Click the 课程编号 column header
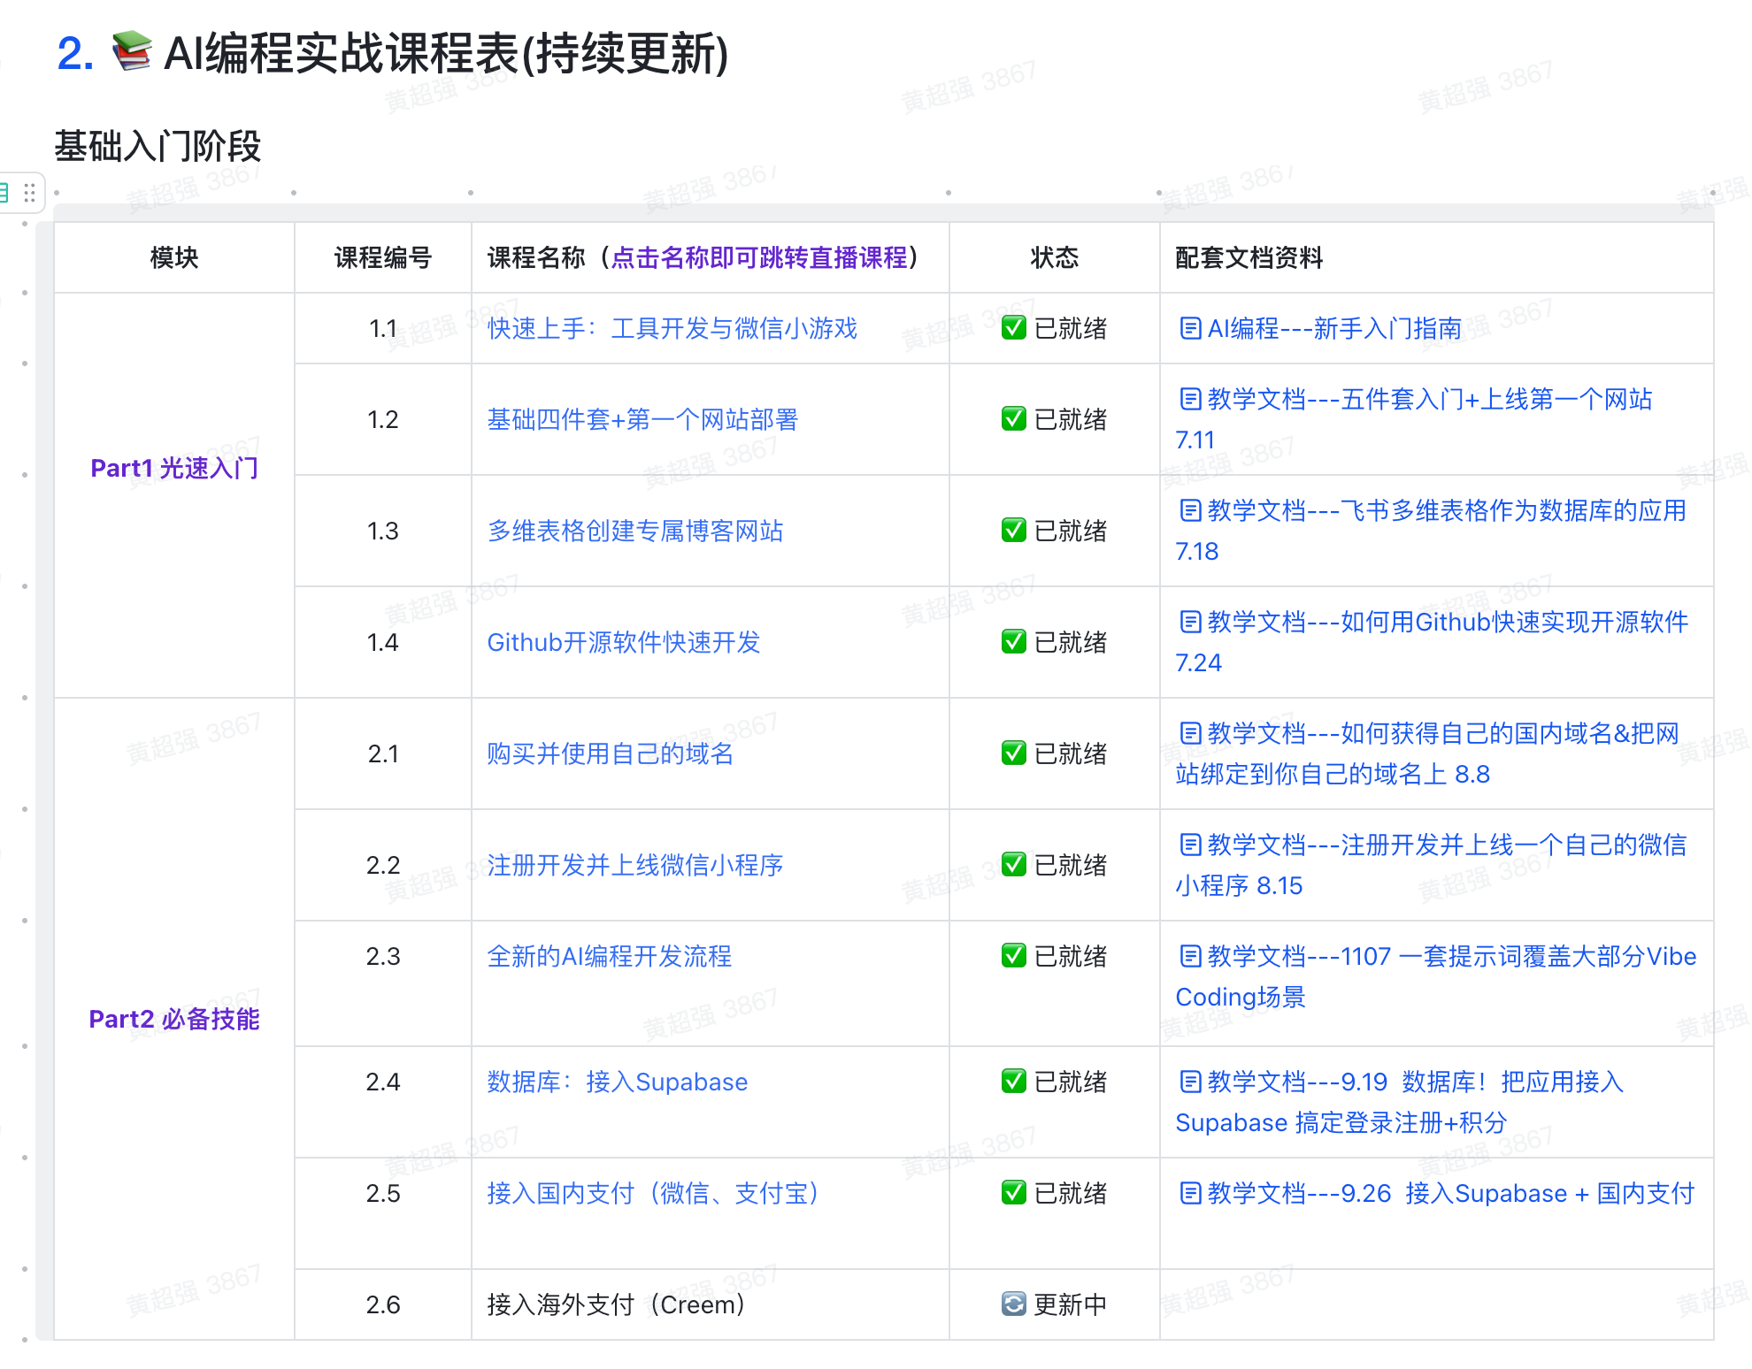1752x1369 pixels. coord(382,257)
